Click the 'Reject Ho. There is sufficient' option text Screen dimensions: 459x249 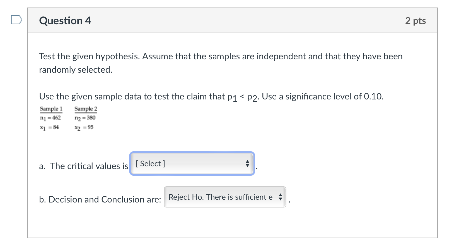coord(221,197)
